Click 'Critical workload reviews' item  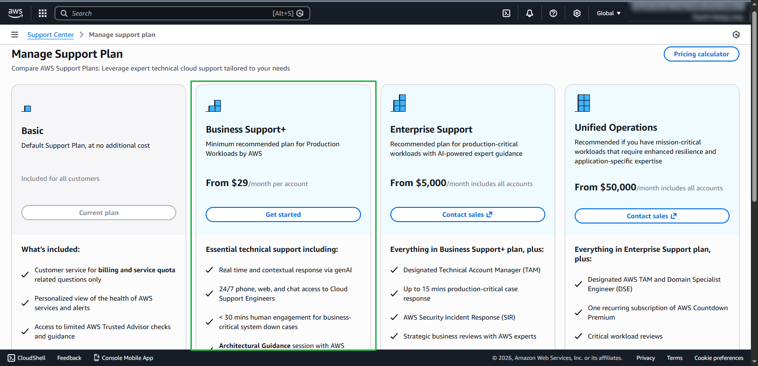[x=625, y=336]
